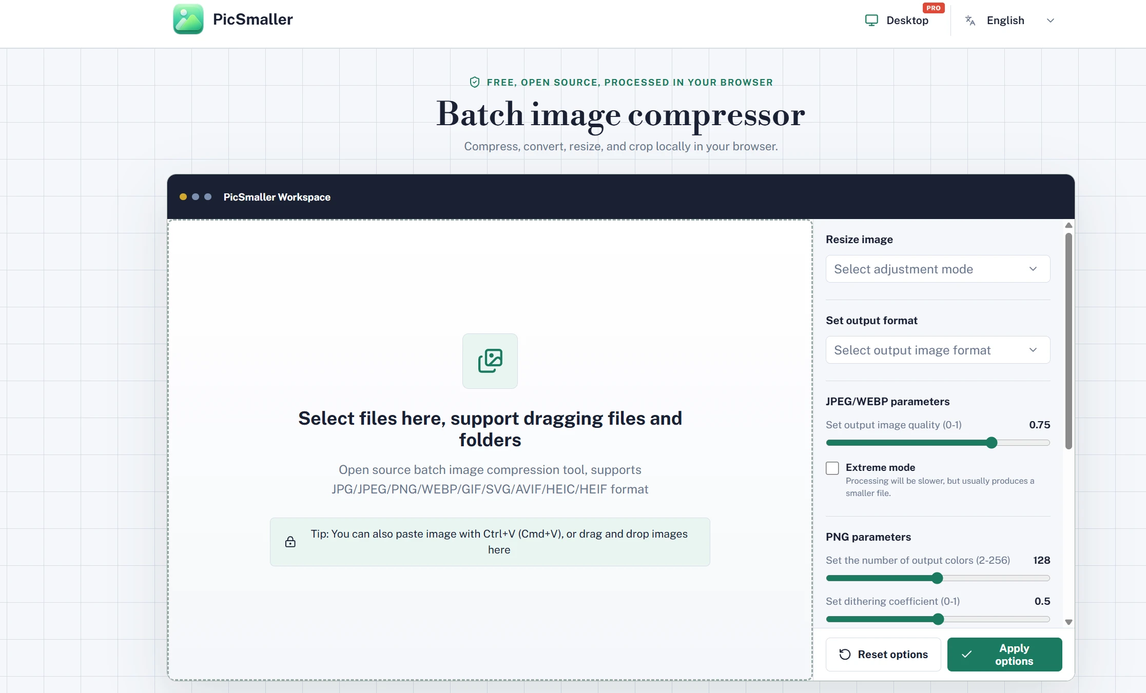
Task: Click the checkmark icon on Apply options
Action: point(967,654)
